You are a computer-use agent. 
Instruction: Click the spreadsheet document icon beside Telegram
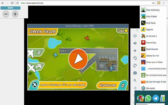point(162,98)
